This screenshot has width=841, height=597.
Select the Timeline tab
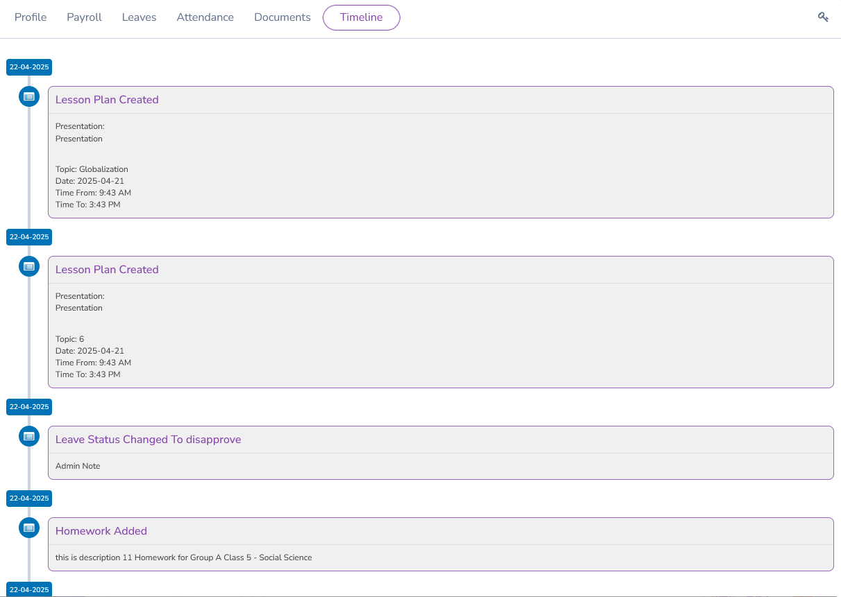pos(361,17)
